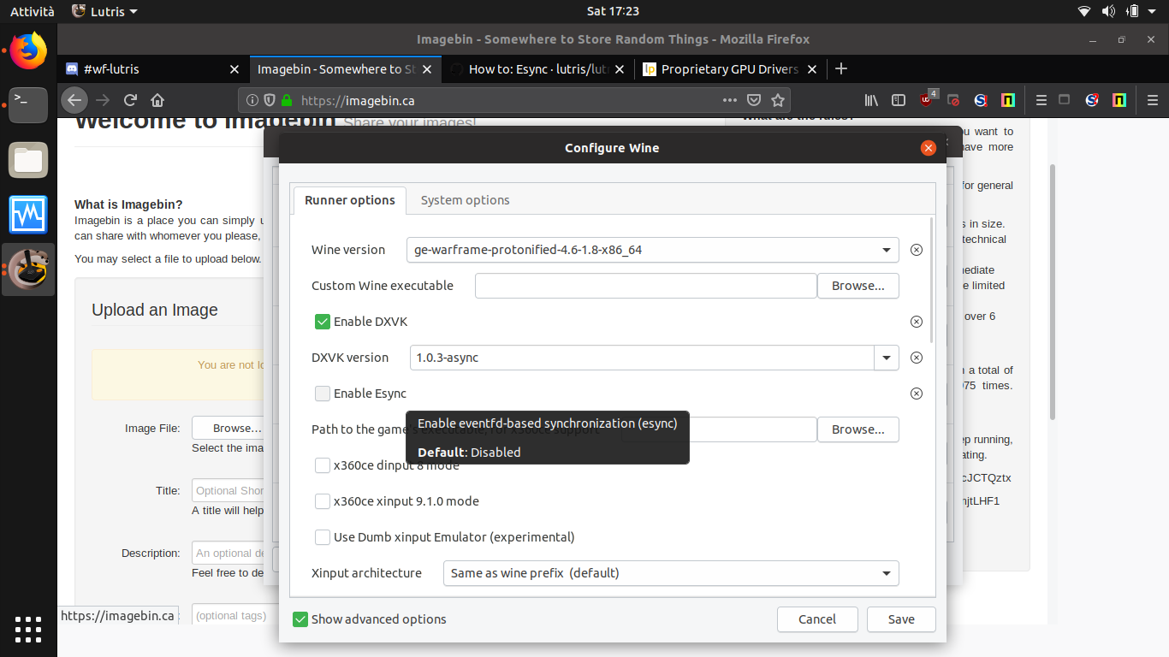The height and width of the screenshot is (657, 1169).
Task: Click the Imagebin Title input field
Action: 228,490
